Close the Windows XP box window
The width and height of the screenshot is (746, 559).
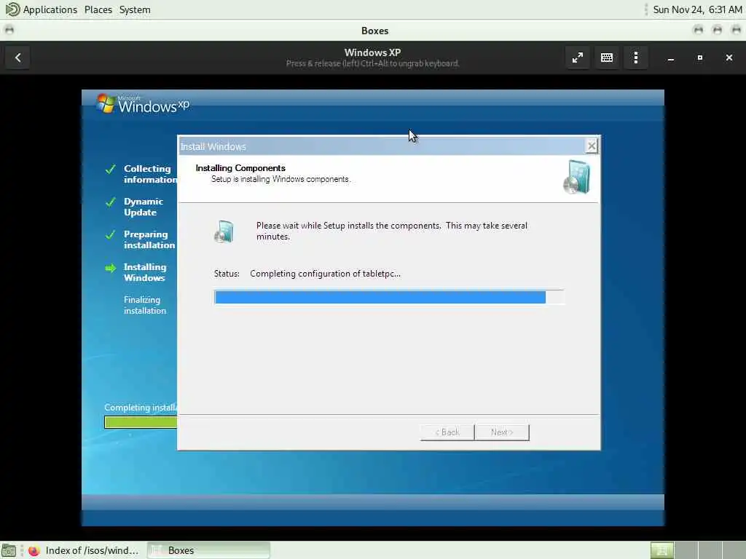coord(729,58)
